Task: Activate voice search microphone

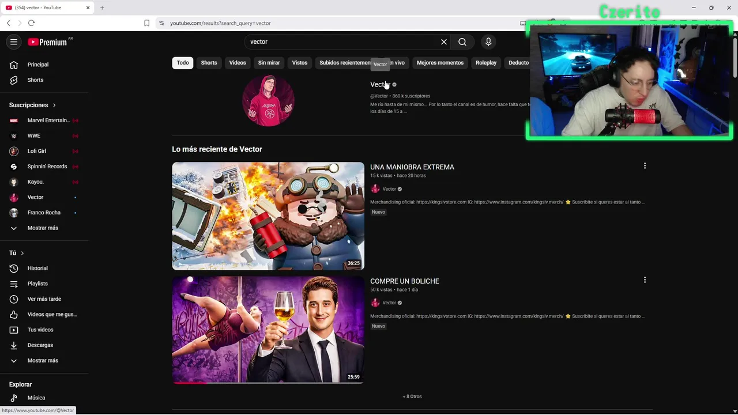Action: point(488,41)
